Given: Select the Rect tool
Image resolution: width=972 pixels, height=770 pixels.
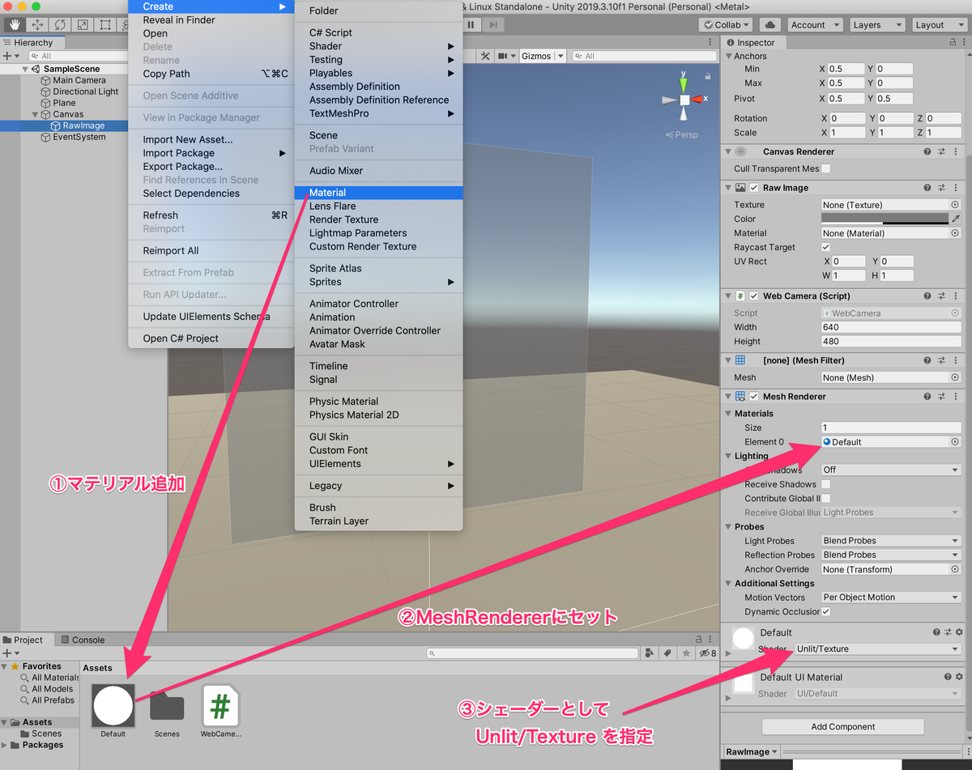Looking at the screenshot, I should 105,24.
